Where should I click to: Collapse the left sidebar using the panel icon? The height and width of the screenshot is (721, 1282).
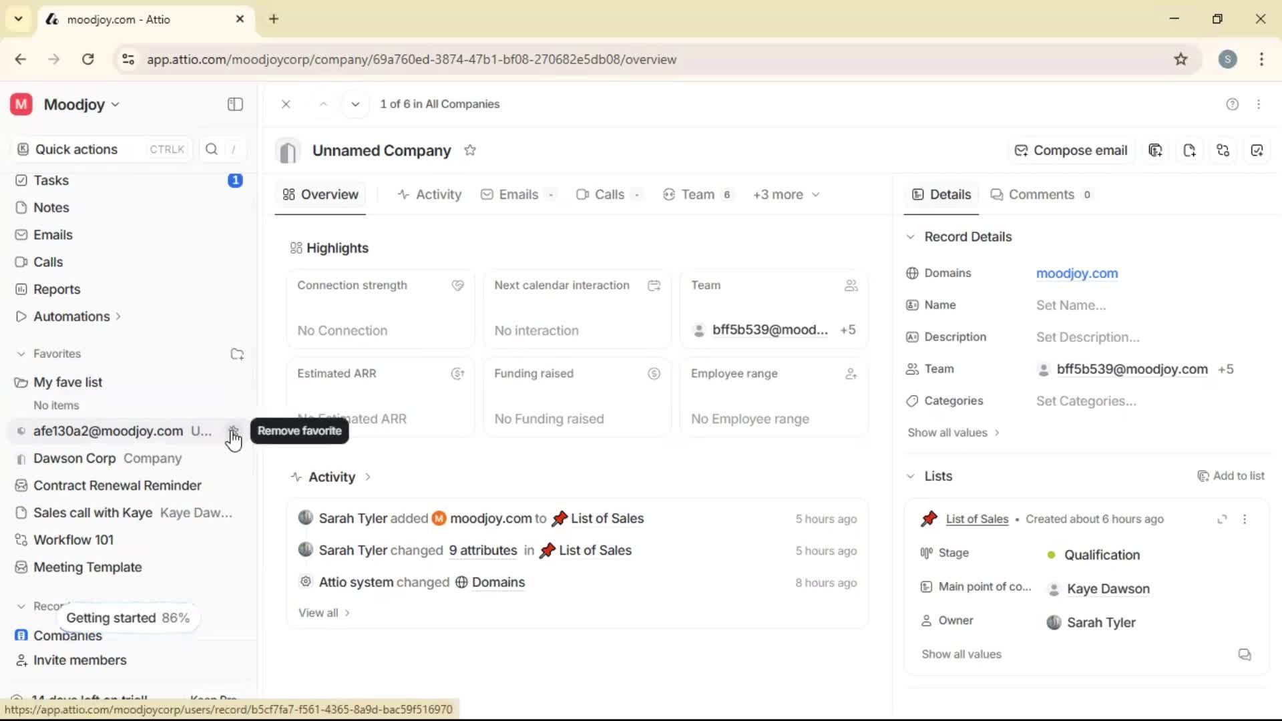pyautogui.click(x=234, y=104)
